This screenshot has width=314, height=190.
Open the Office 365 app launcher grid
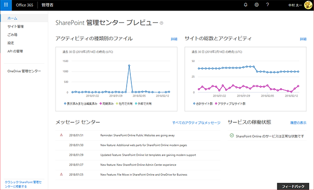pyautogui.click(x=6, y=5)
